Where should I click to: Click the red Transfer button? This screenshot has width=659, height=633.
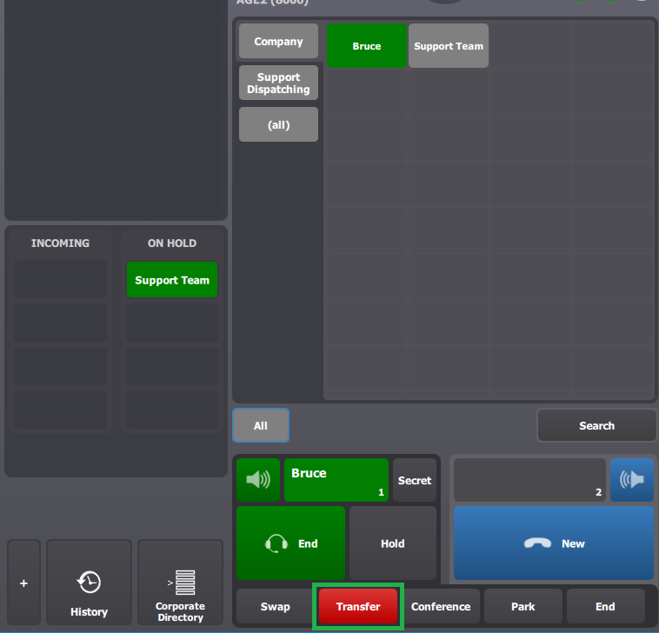click(x=358, y=606)
